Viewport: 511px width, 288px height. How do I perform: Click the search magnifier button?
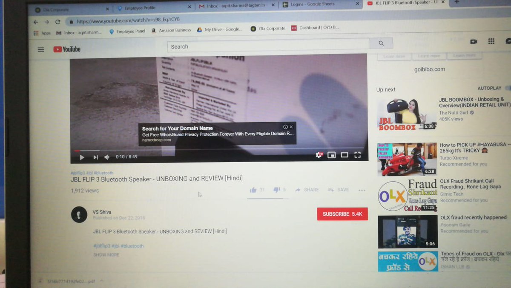point(381,43)
